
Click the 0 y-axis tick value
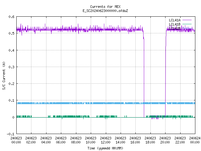tap(13, 117)
